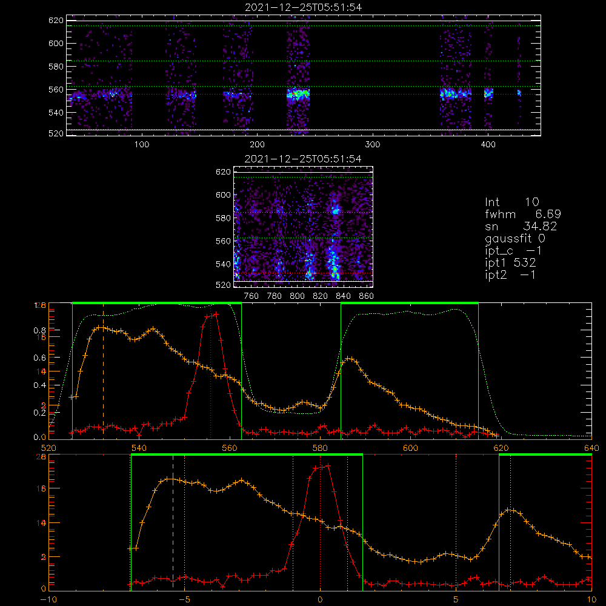The image size is (606, 606).
Task: Click x-axis label 800 on middle image
Action: point(297,296)
